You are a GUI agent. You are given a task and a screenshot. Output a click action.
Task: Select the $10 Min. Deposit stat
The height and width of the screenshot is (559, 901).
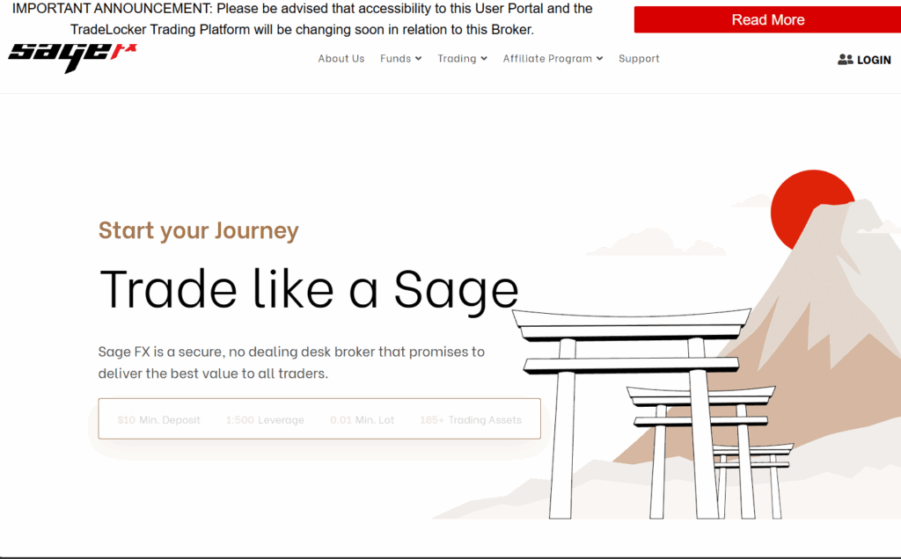click(x=158, y=420)
